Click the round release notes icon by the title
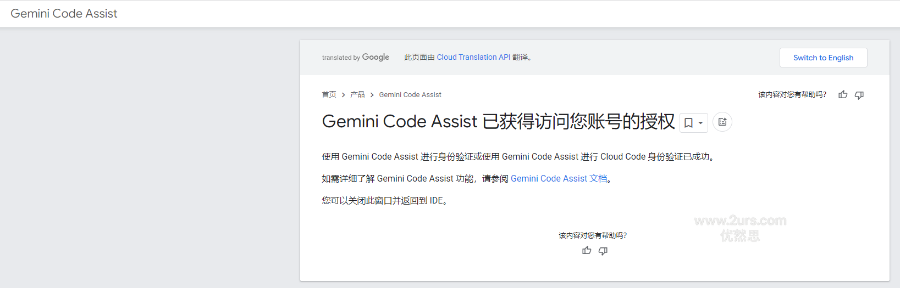Viewport: 900px width, 288px height. click(722, 122)
